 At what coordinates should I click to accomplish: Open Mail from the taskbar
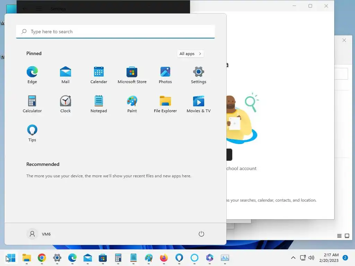click(88, 258)
